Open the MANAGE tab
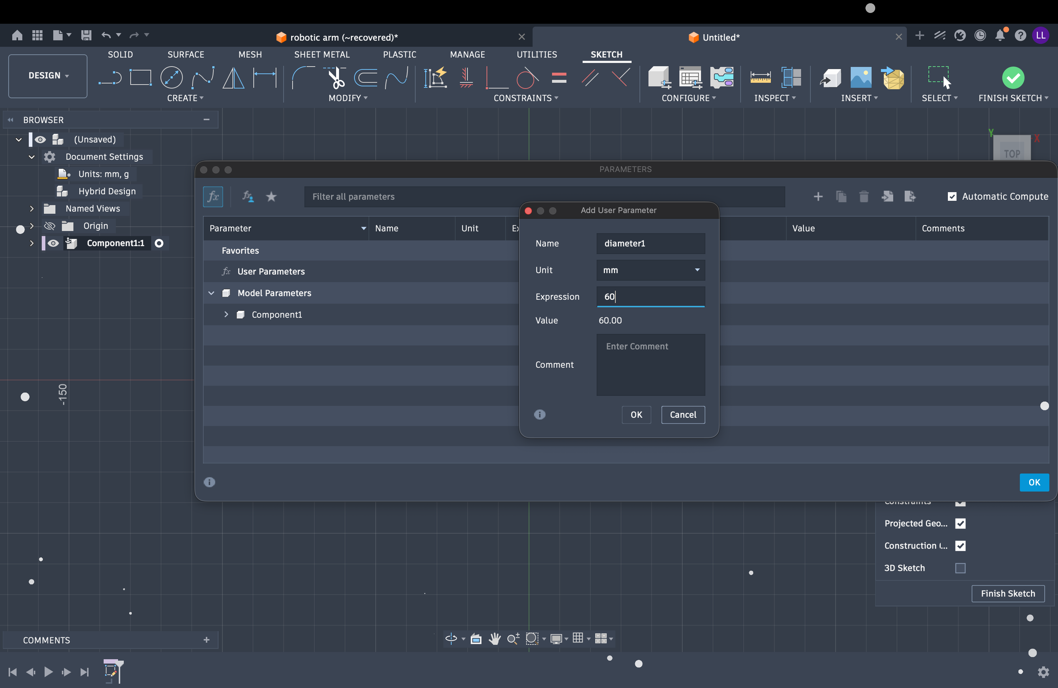 (x=467, y=55)
